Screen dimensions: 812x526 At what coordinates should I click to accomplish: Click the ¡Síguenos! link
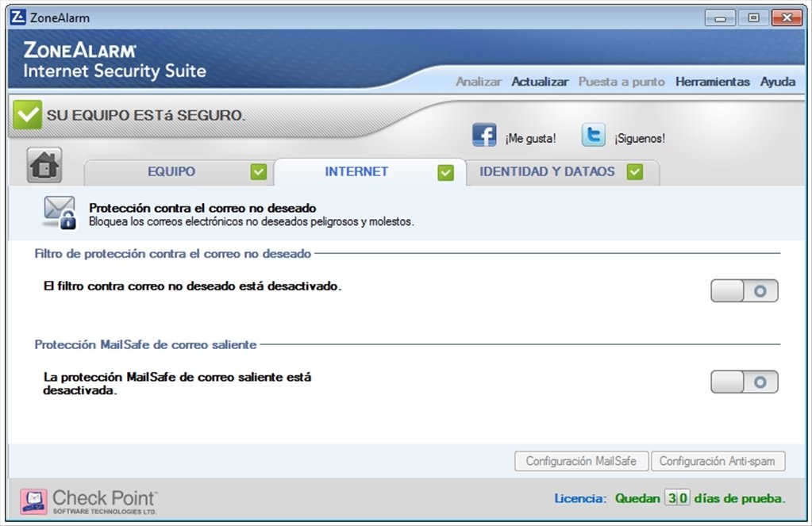point(640,139)
